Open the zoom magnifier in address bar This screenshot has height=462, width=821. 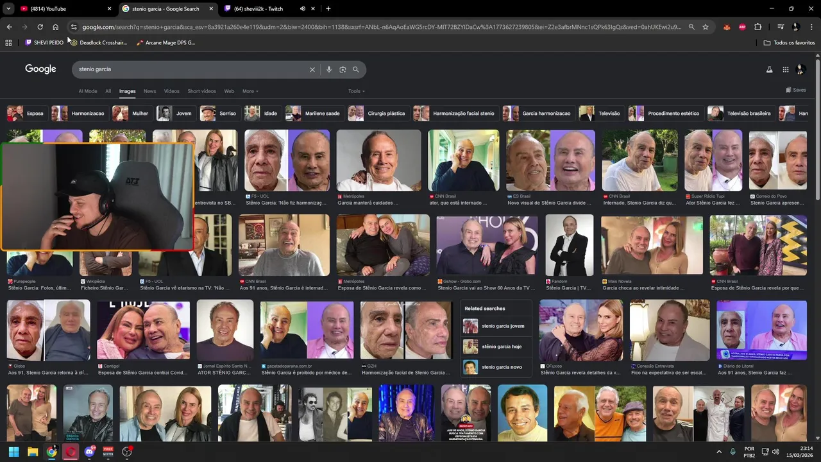click(691, 27)
